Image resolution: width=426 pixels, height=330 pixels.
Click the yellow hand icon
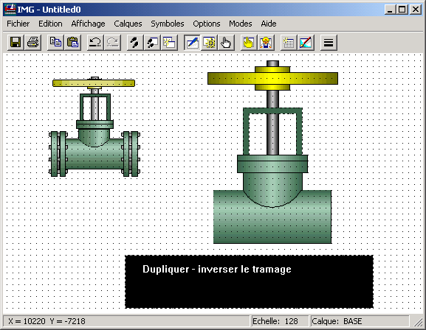[x=249, y=43]
